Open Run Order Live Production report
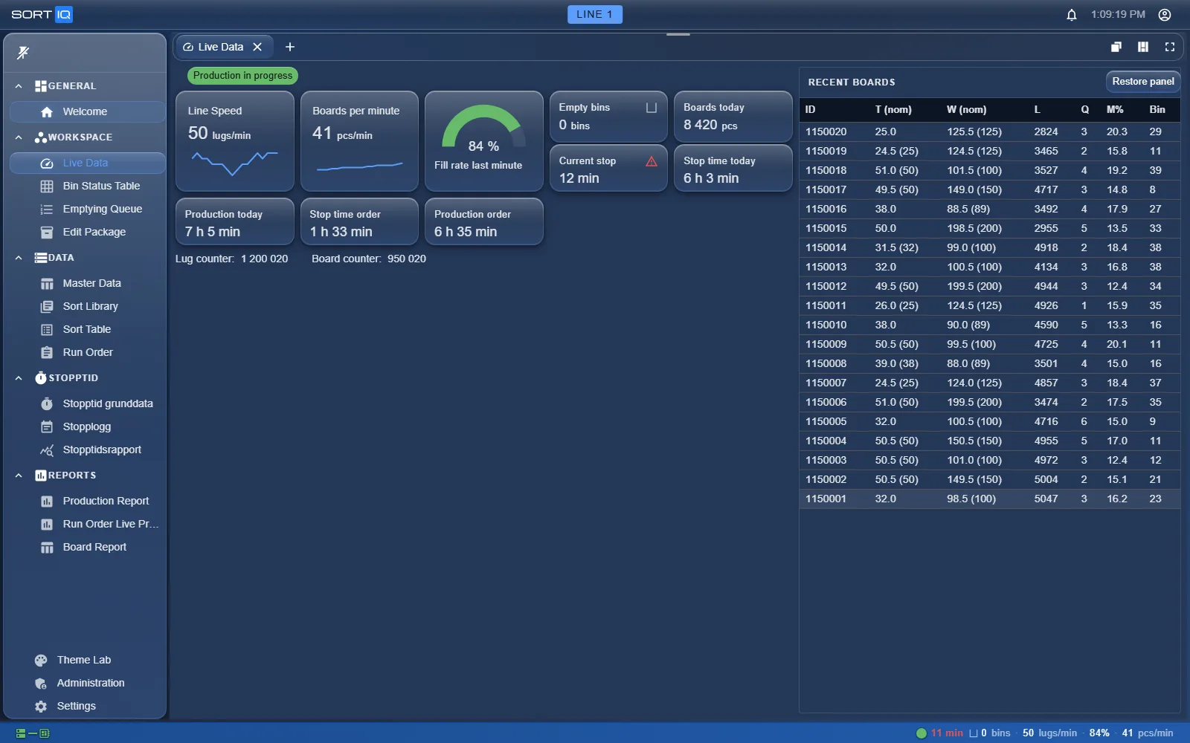 coord(88,524)
